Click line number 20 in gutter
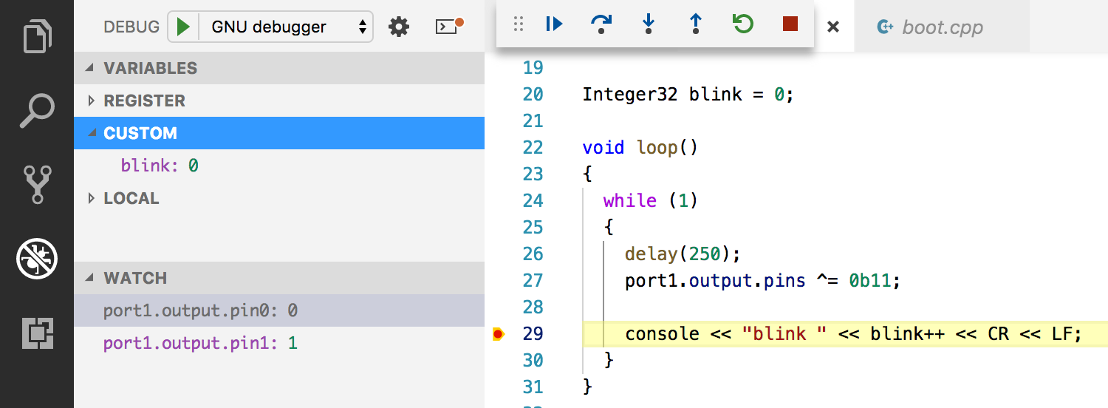 pos(533,95)
